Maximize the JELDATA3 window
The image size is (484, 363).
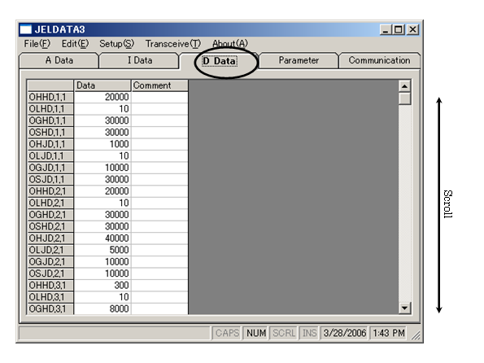(x=399, y=29)
